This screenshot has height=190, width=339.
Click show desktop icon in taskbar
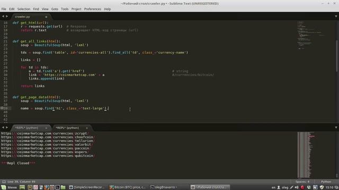(x=22, y=187)
